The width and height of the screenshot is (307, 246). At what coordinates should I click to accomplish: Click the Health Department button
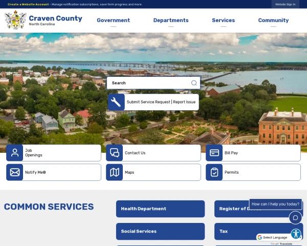tap(160, 209)
